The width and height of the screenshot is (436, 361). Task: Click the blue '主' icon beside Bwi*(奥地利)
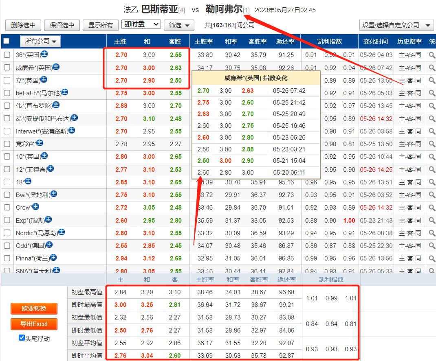point(54,194)
